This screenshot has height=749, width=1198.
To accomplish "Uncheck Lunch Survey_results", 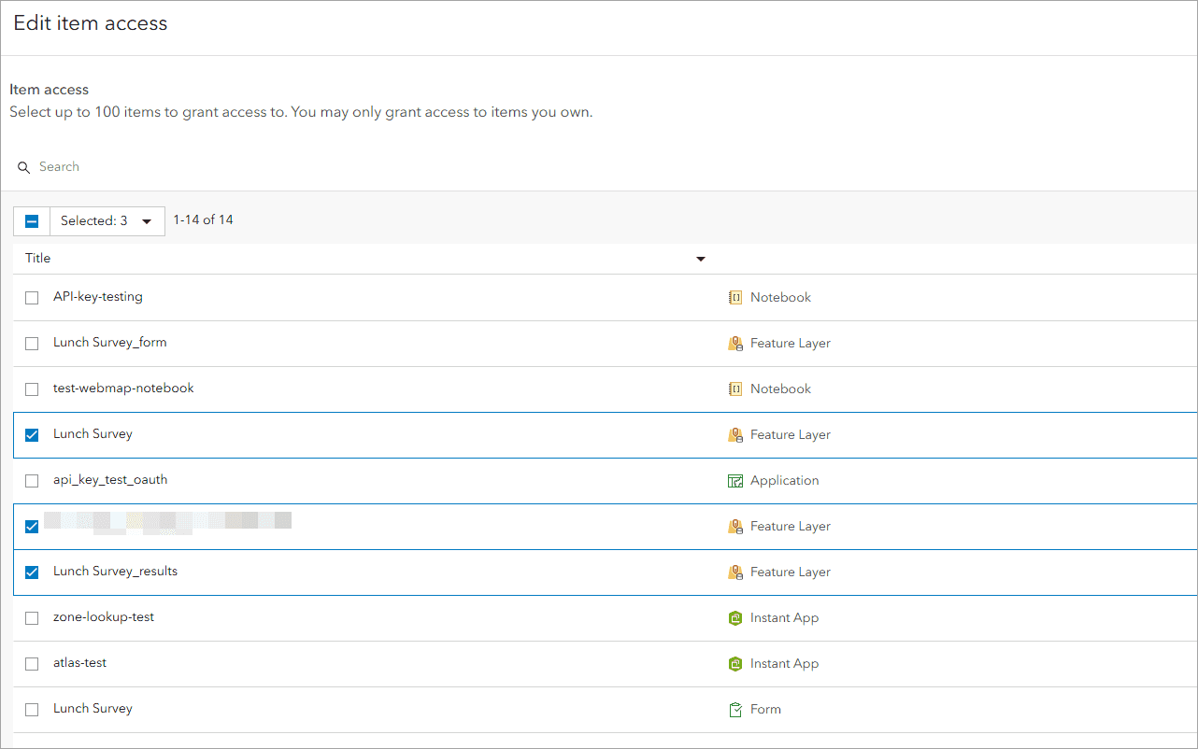I will coord(31,572).
